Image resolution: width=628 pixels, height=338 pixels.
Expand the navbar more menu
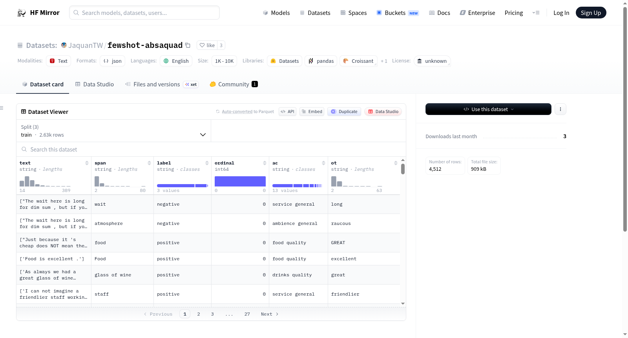point(536,13)
